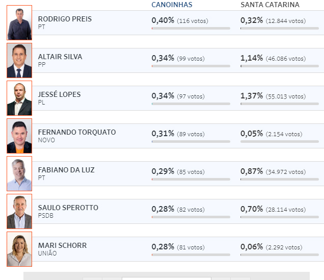324x280 pixels.
Task: Click Rodrigo Preis Canoinhas vote progress bar
Action: [x=191, y=29]
